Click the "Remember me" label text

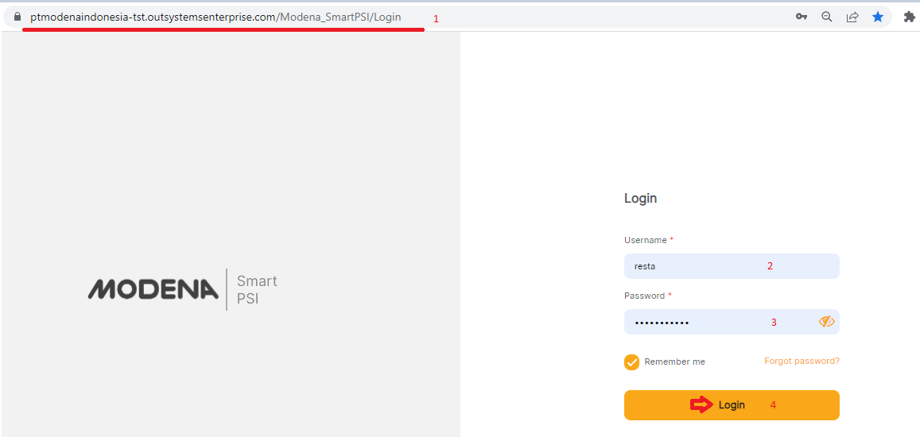pyautogui.click(x=674, y=362)
